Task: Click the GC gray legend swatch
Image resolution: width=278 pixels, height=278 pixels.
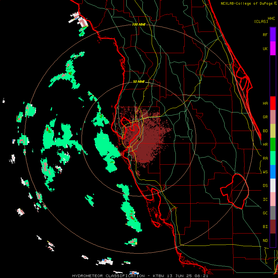Action: (273, 213)
